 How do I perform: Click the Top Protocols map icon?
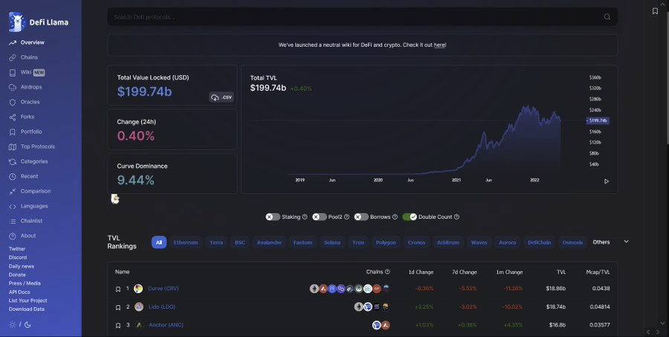[x=13, y=147]
